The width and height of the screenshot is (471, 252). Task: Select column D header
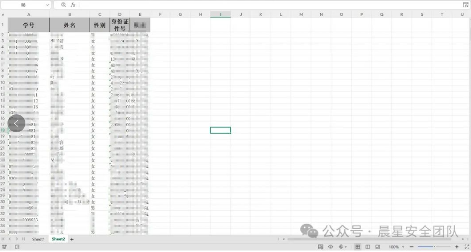pyautogui.click(x=119, y=14)
